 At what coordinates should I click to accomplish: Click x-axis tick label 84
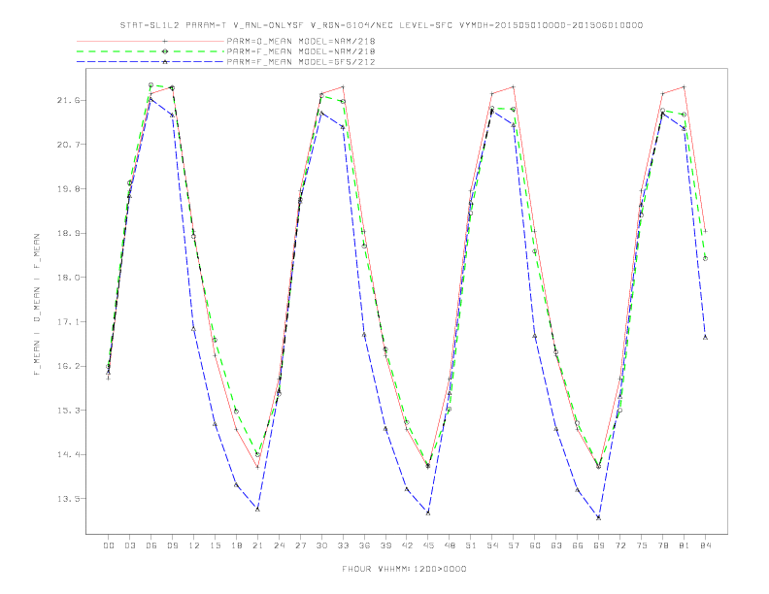click(x=705, y=545)
